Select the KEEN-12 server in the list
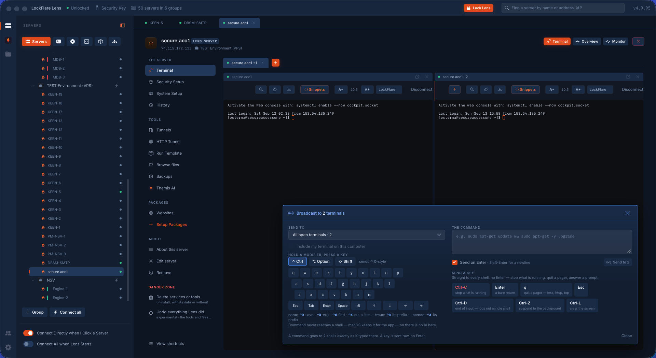 [x=77, y=130]
